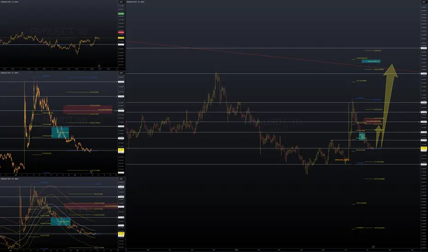Click go-to-realtime circle icon in main 1D chart
This screenshot has height=252, width=428.
373,247
